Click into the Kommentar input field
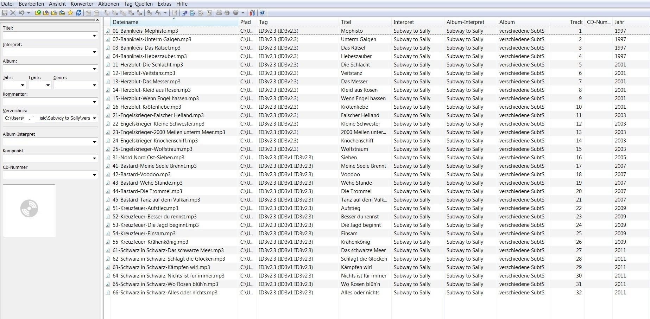 pos(47,102)
